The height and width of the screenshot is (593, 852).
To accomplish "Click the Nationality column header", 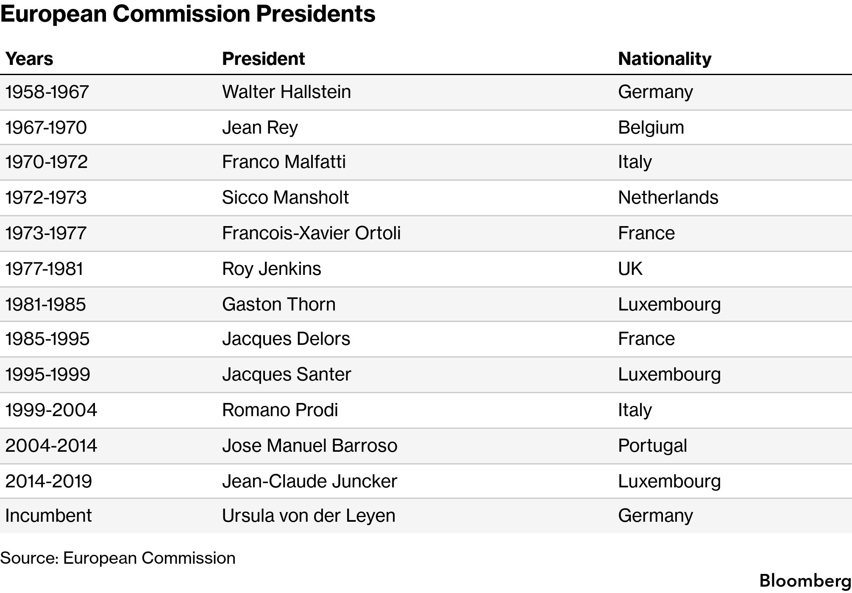I will point(665,59).
